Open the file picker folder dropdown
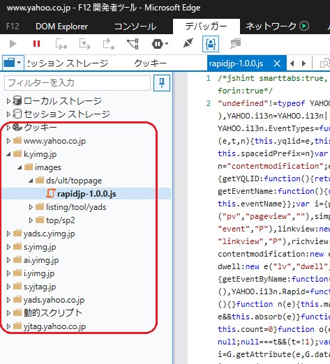 pos(13,63)
